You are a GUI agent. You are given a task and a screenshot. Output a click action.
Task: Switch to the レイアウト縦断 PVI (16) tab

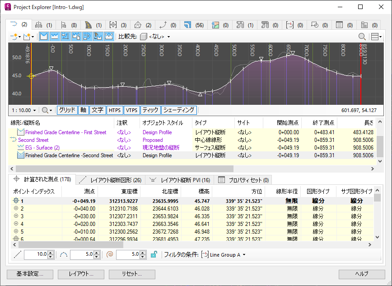[181, 179]
